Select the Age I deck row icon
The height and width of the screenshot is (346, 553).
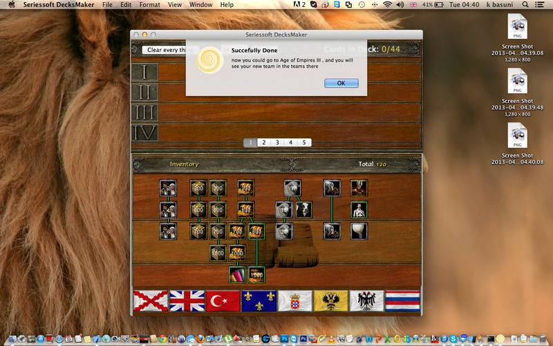[x=144, y=72]
